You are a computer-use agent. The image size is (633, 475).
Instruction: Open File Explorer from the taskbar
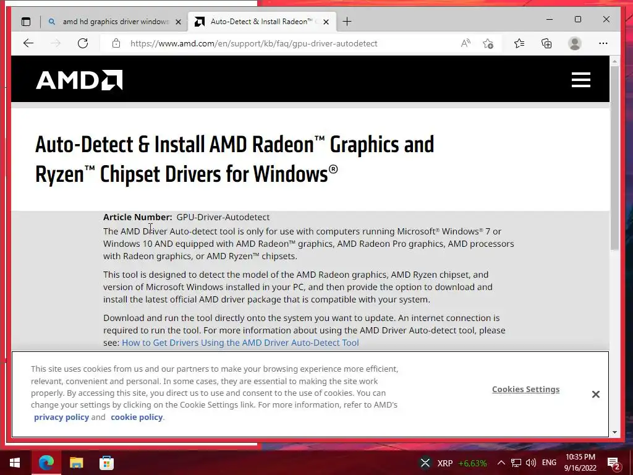click(x=76, y=463)
